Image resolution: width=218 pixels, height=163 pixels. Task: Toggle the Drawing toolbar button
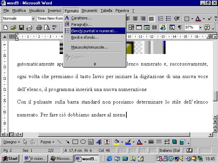tap(162, 28)
